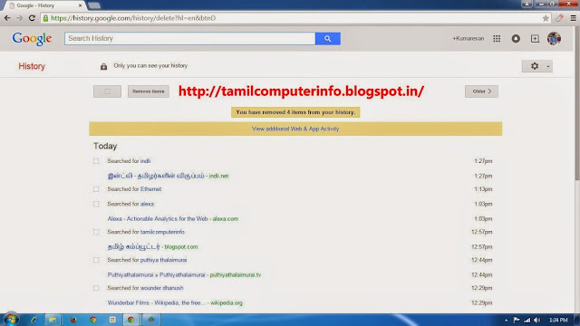Click the taskbar network signal icon

(x=527, y=320)
